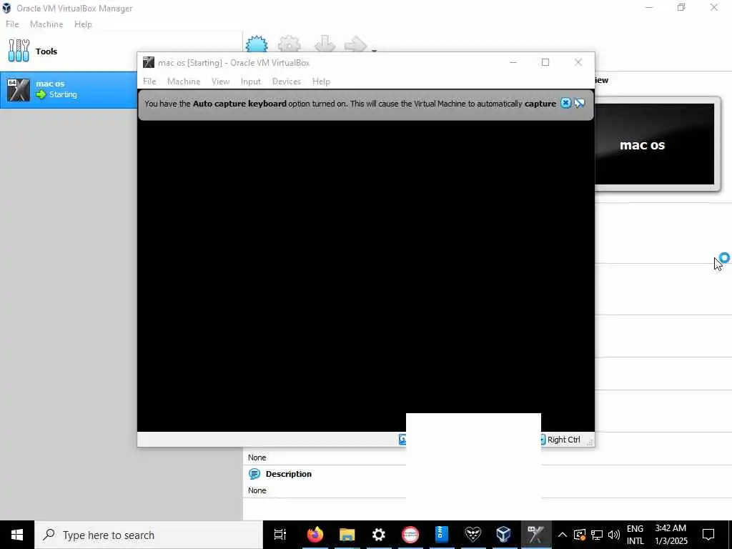Open Task View on the taskbar
The image size is (732, 549).
coord(280,535)
